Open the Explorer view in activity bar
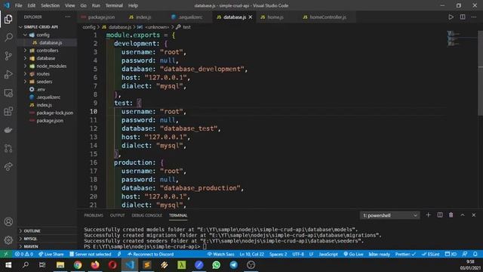Screen dimensions: 483x272 pyautogui.click(x=8, y=19)
